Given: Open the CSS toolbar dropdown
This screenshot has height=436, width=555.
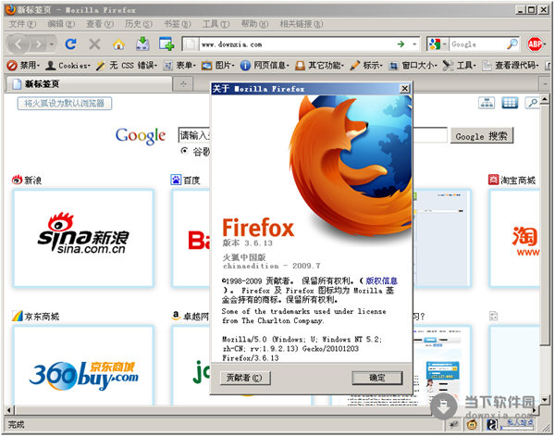Looking at the screenshot, I should (127, 65).
